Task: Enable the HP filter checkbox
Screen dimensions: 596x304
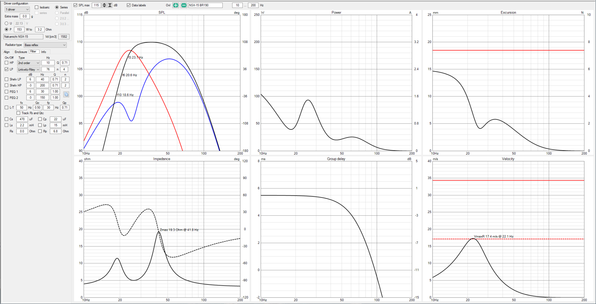Action: click(x=6, y=63)
